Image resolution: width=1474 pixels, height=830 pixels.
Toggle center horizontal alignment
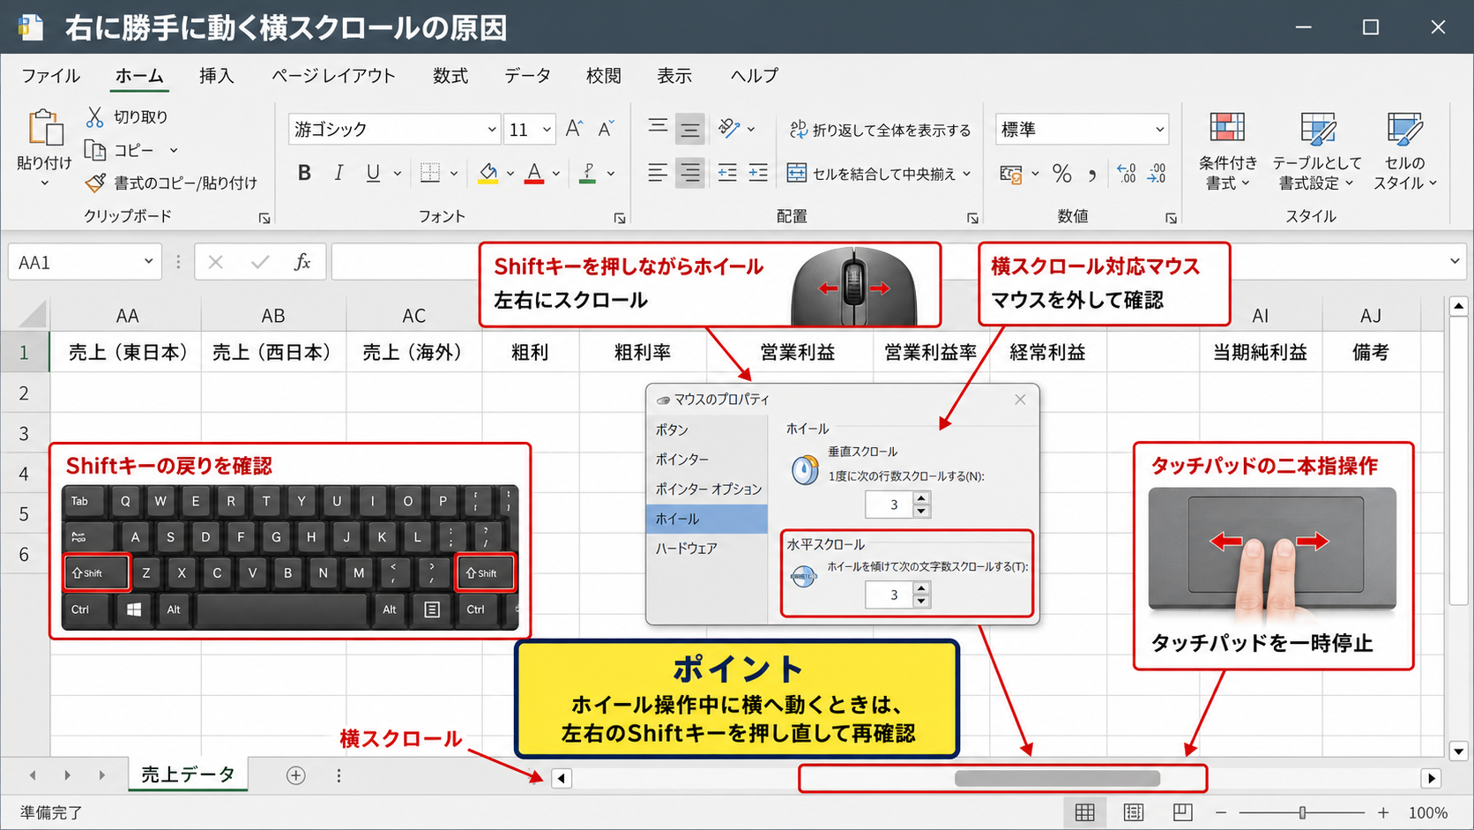pyautogui.click(x=690, y=173)
